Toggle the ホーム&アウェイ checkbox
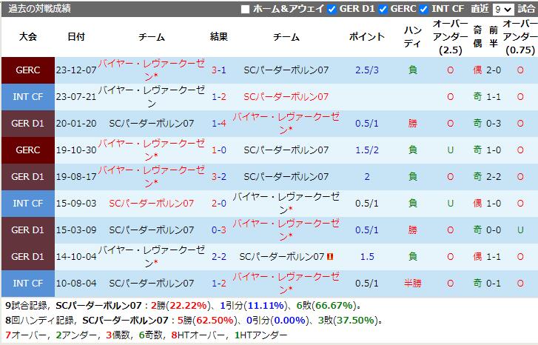The width and height of the screenshot is (538, 345). 246,9
